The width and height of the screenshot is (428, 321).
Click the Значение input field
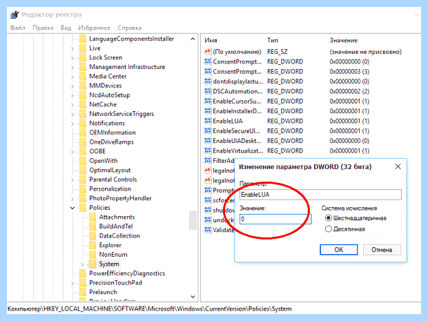click(275, 220)
